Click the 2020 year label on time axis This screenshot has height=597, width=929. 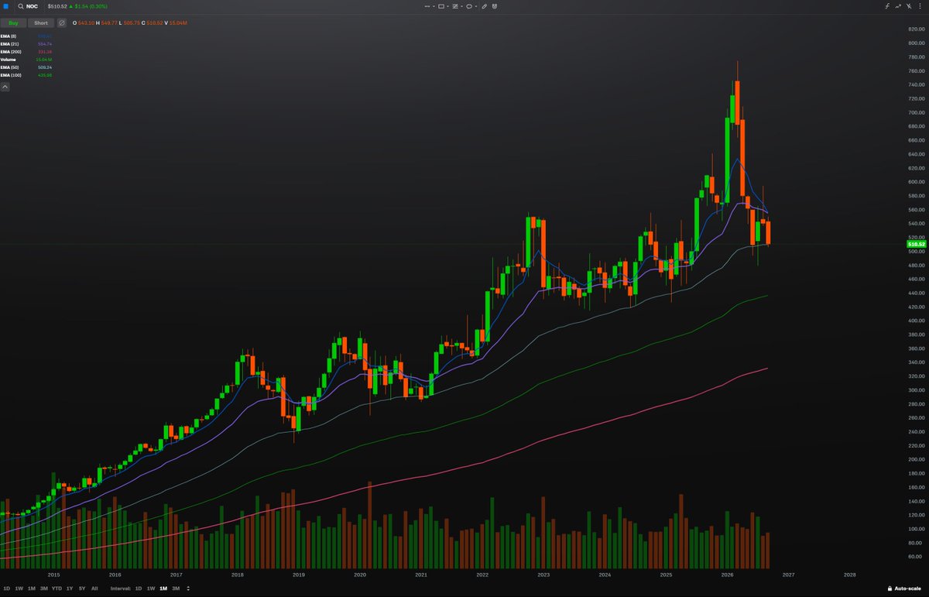359,575
